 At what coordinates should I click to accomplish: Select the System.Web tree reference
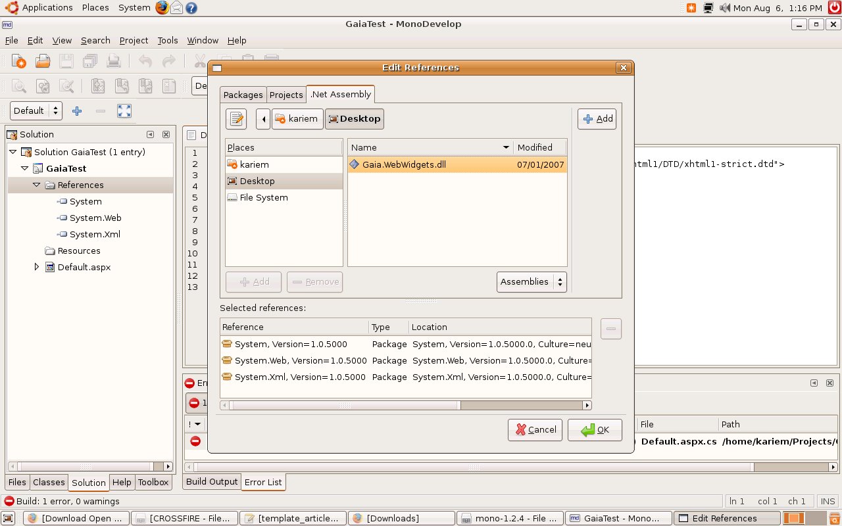[x=95, y=218]
